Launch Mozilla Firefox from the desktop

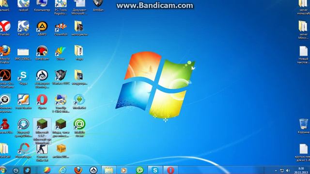point(5,54)
